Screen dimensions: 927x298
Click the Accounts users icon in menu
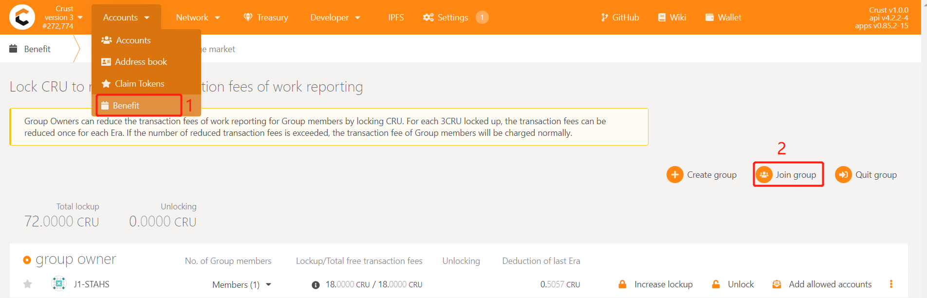point(106,40)
